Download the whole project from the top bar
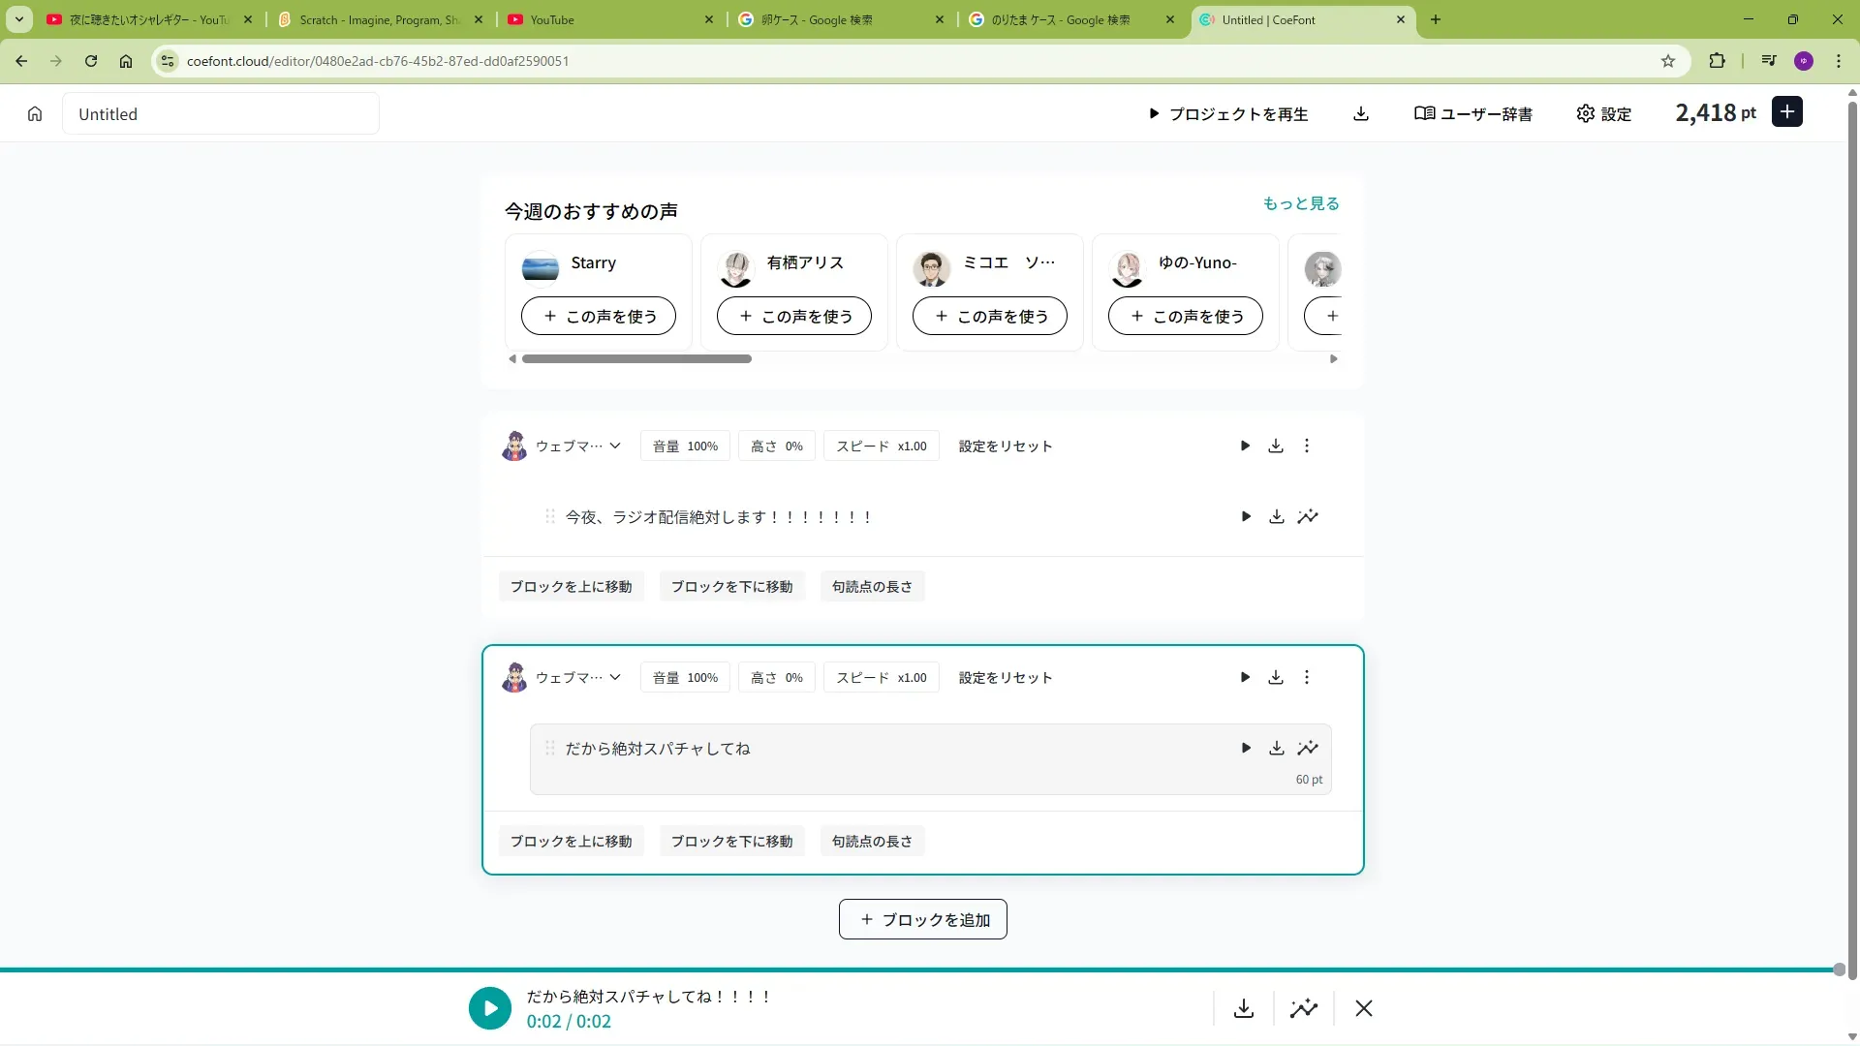 click(x=1361, y=114)
